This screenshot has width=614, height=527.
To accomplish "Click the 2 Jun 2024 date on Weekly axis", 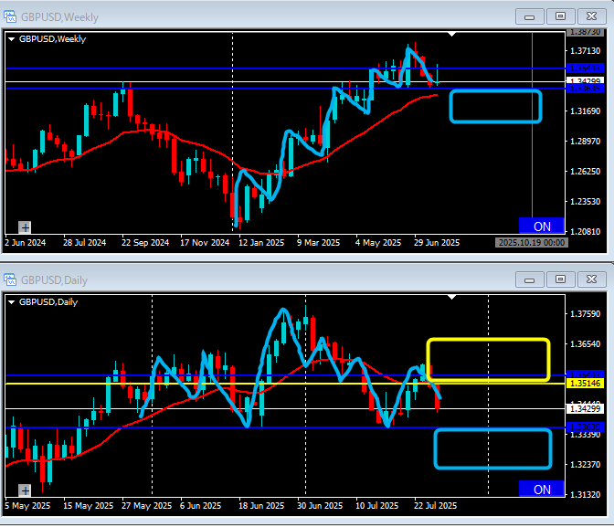I will (x=25, y=243).
